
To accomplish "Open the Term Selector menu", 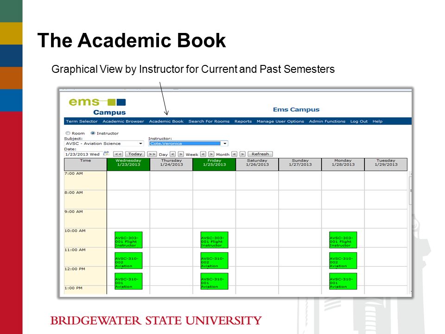I will pyautogui.click(x=82, y=121).
